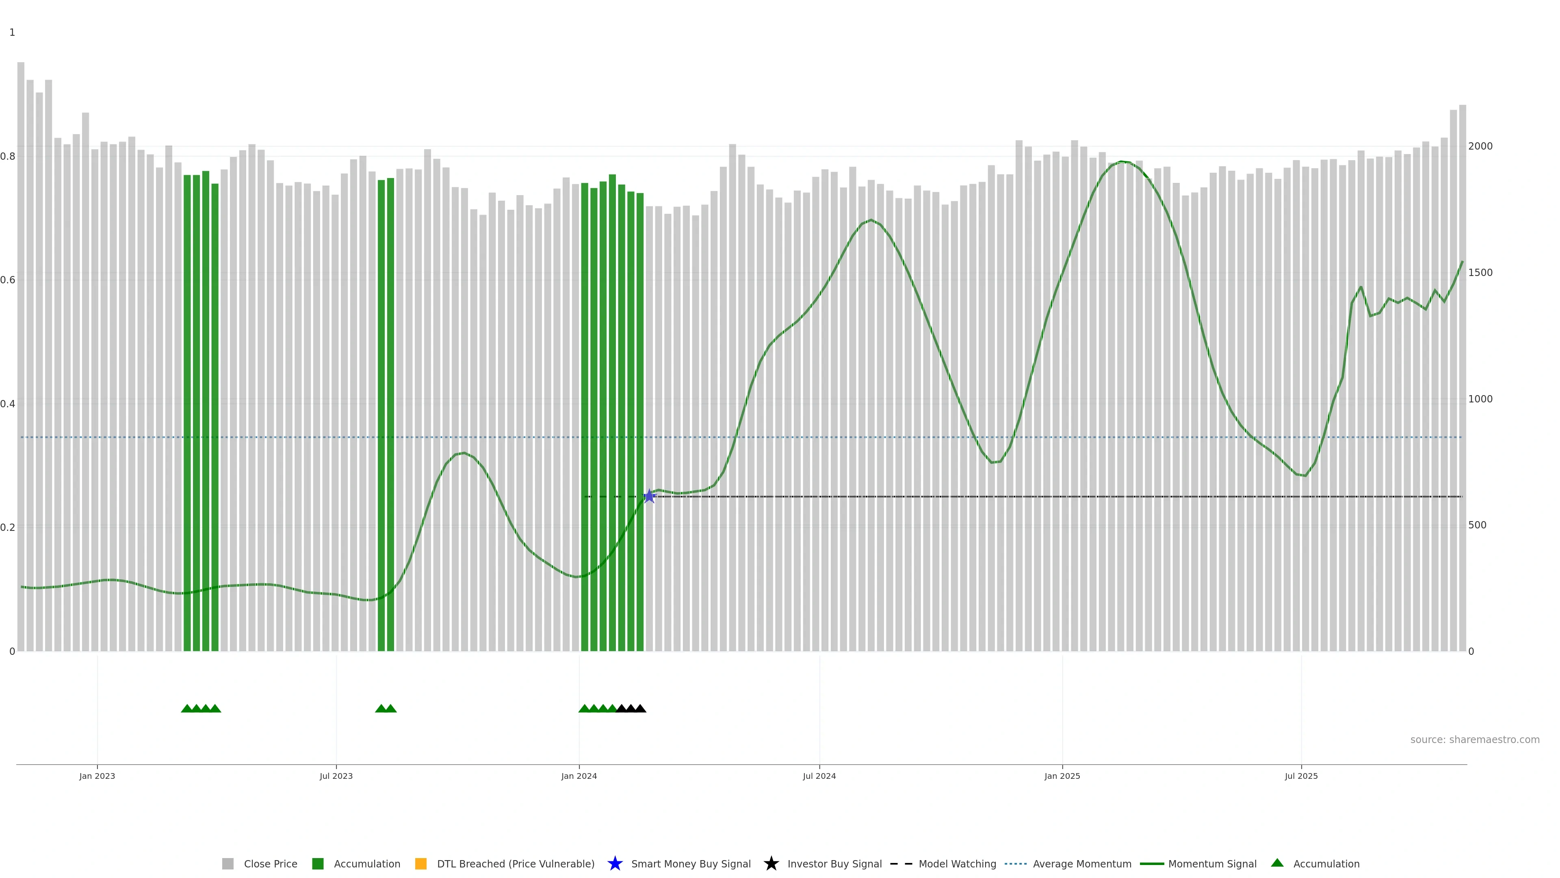Toggle the DTL Breached (Price Vulnerable) label
This screenshot has height=878, width=1560.
point(516,864)
